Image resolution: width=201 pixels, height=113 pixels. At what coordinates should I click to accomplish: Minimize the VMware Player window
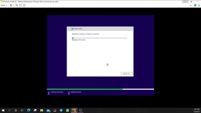(185, 2)
